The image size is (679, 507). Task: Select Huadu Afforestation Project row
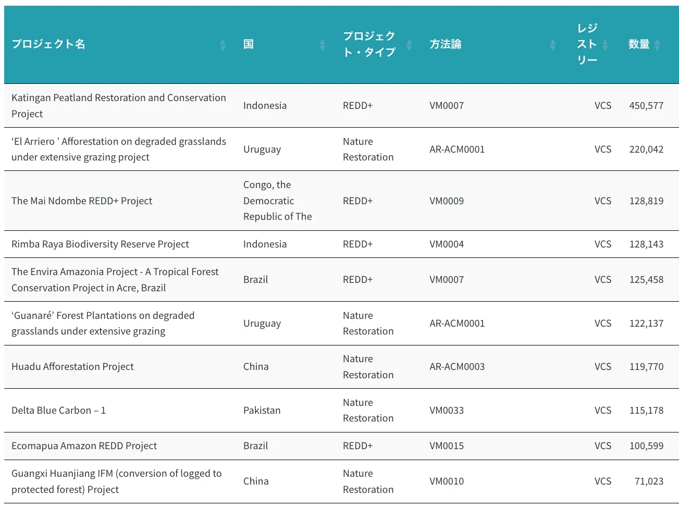pos(72,366)
